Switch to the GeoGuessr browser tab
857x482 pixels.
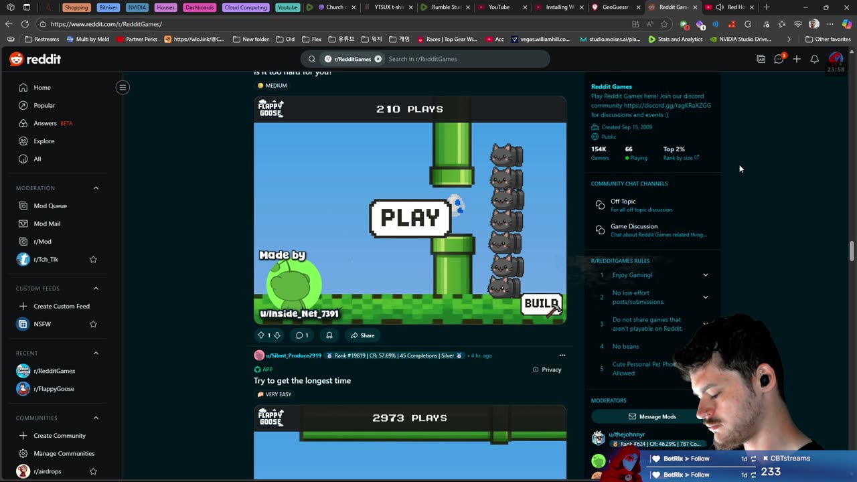pos(616,7)
